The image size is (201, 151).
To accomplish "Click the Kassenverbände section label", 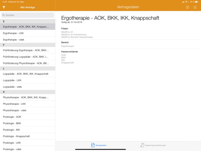I will coord(69,52).
